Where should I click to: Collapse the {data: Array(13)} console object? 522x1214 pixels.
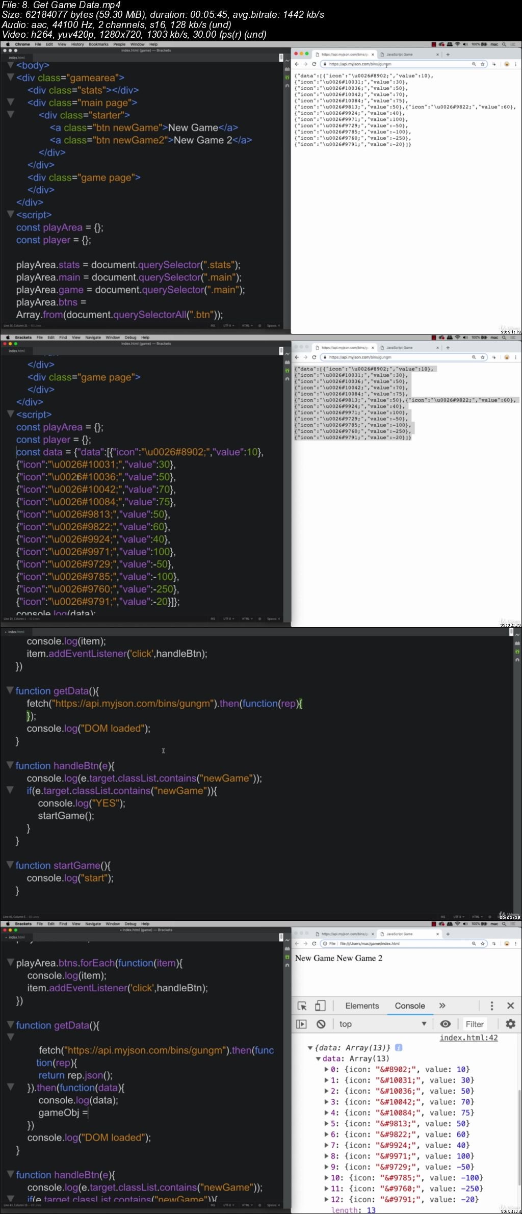click(x=310, y=1048)
